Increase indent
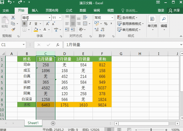 pos(73,29)
